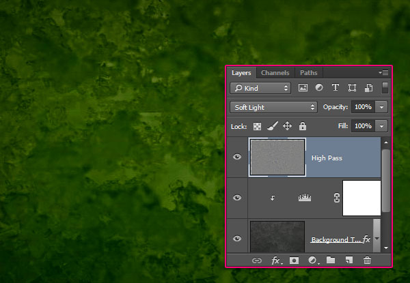410x283 pixels.
Task: Click the lock image pixels brush icon
Action: (272, 126)
